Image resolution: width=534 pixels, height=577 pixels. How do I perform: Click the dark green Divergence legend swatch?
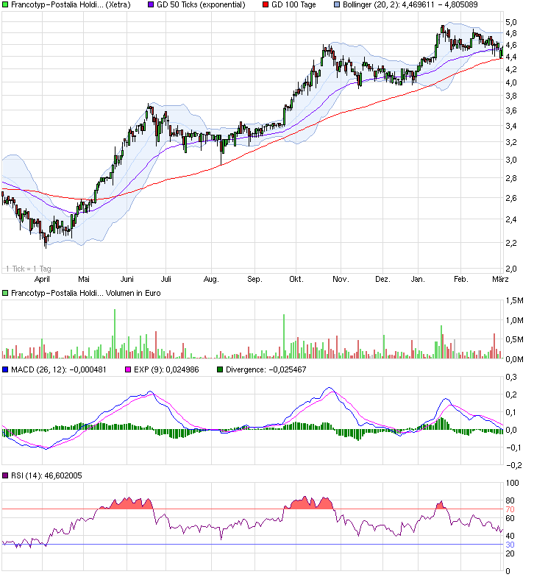coord(220,369)
